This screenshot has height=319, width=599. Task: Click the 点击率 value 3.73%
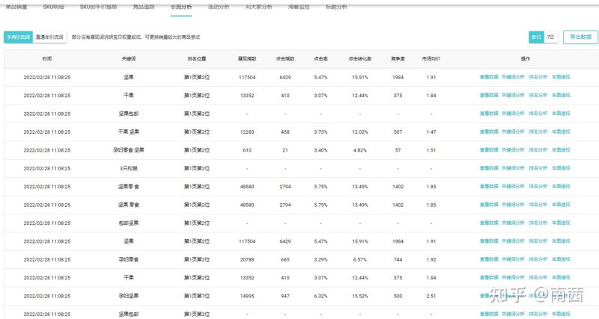click(320, 132)
